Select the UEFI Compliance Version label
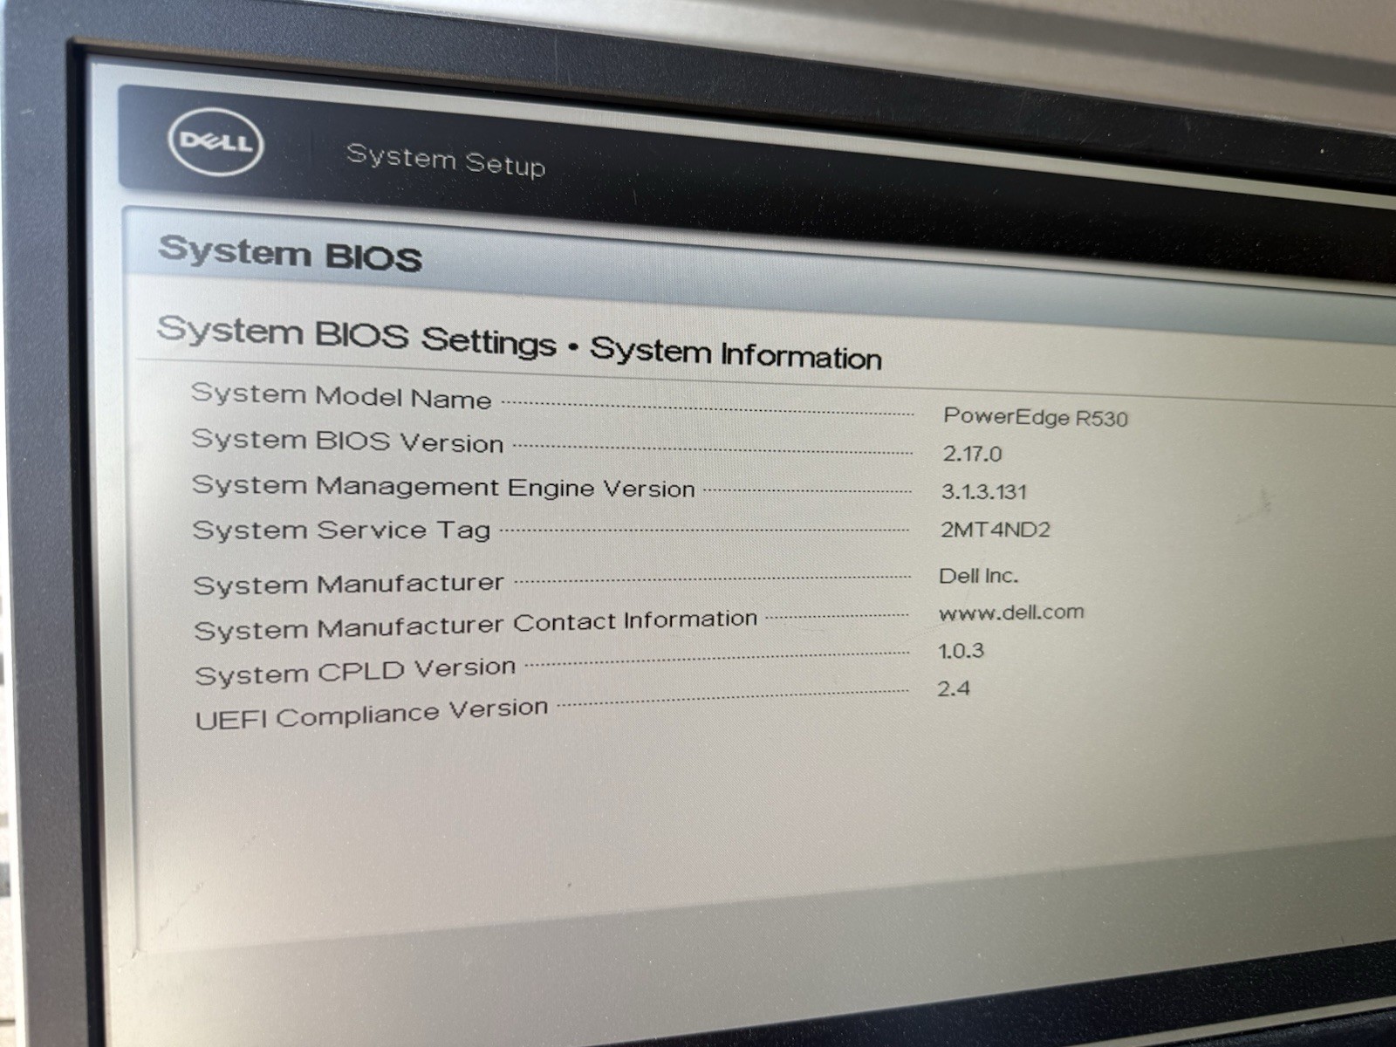 (x=372, y=715)
